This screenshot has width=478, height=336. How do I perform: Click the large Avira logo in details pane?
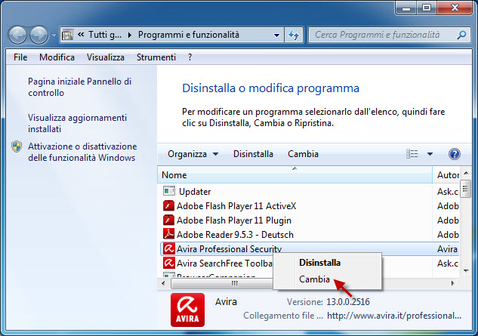click(x=187, y=310)
